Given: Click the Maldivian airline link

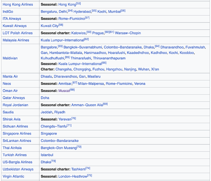Looking at the screenshot, I should (x=10, y=58).
